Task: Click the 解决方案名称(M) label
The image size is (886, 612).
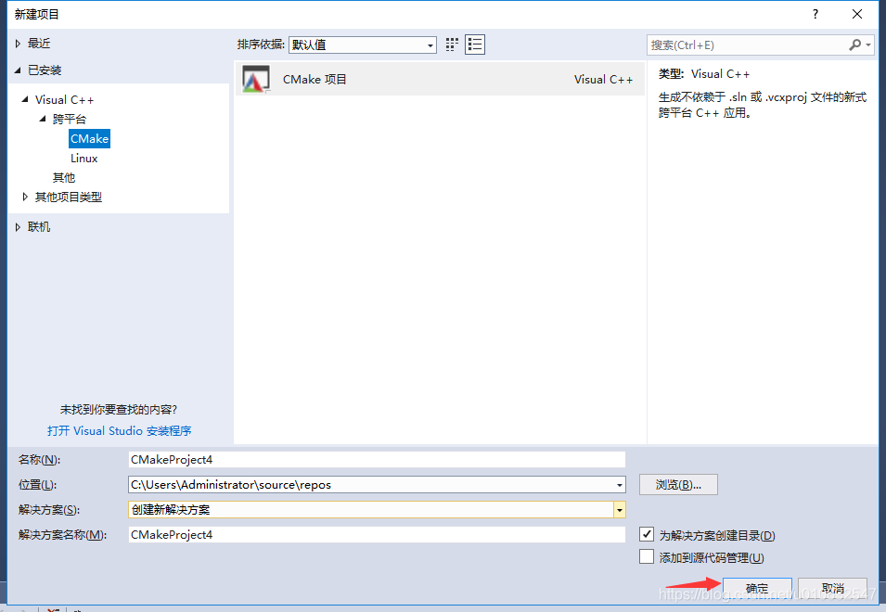Action: point(62,535)
